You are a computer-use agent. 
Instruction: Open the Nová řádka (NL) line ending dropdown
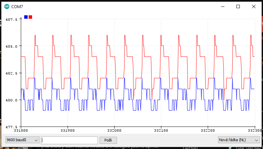tap(238, 140)
